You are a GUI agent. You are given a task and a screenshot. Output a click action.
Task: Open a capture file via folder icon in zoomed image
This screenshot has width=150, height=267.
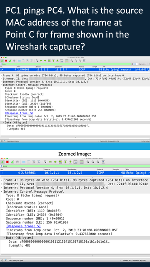24,162
